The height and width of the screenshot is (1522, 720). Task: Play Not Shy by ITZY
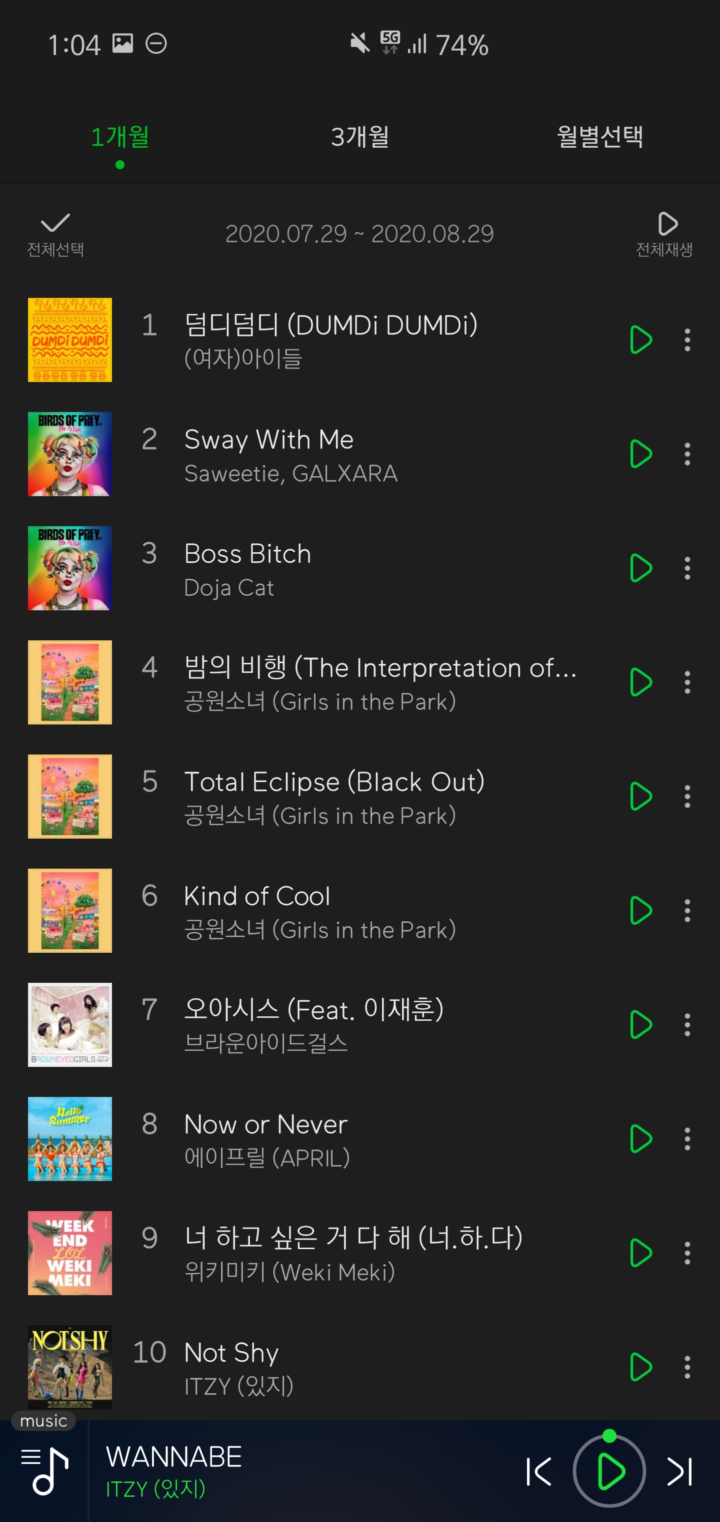(640, 1367)
